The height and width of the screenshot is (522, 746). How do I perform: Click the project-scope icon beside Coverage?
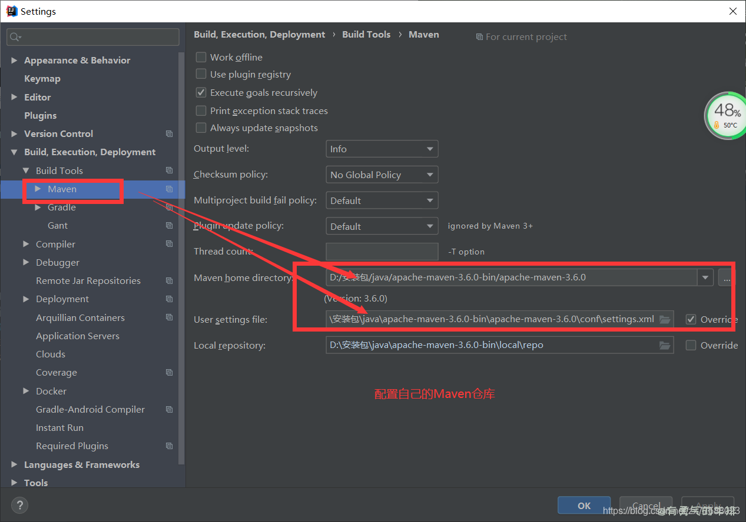tap(170, 373)
